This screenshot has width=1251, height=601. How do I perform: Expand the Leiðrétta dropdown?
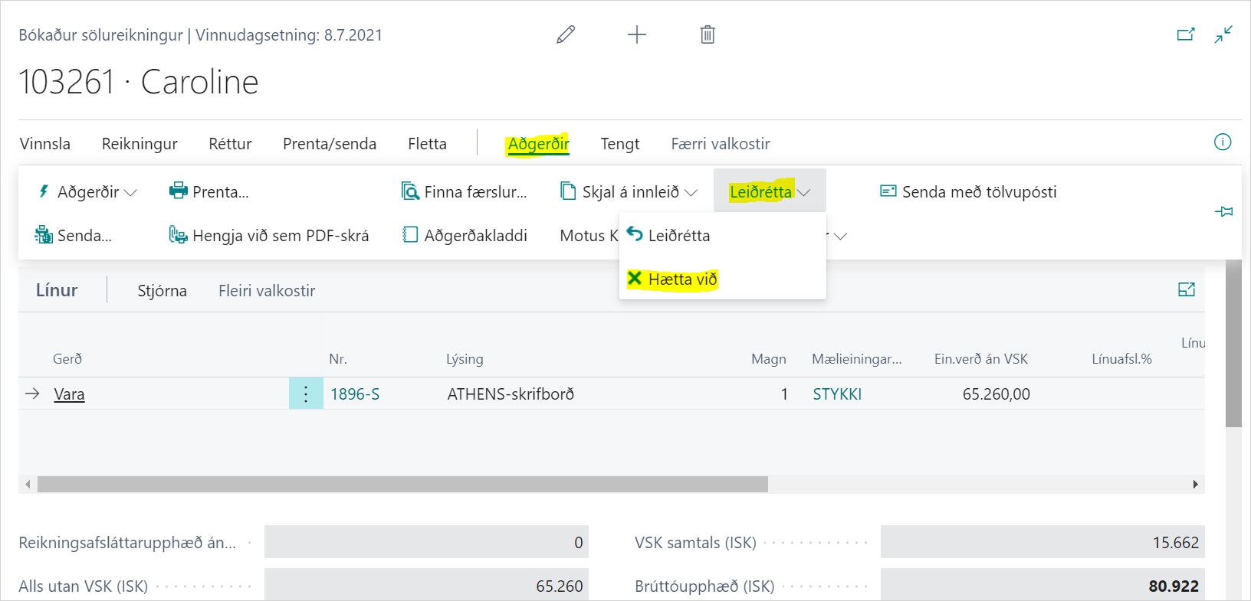(769, 191)
